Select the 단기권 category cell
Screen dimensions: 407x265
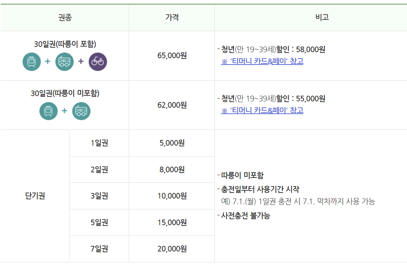pyautogui.click(x=35, y=196)
